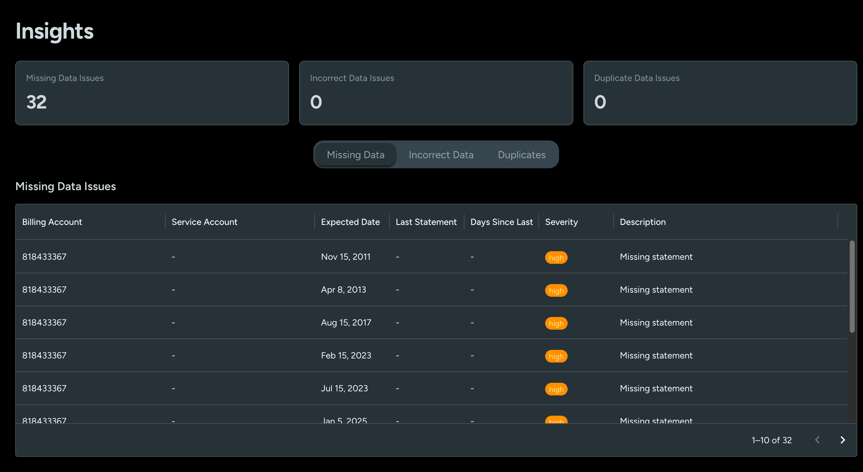Click the Last Statement column header
This screenshot has width=863, height=472.
coord(426,222)
